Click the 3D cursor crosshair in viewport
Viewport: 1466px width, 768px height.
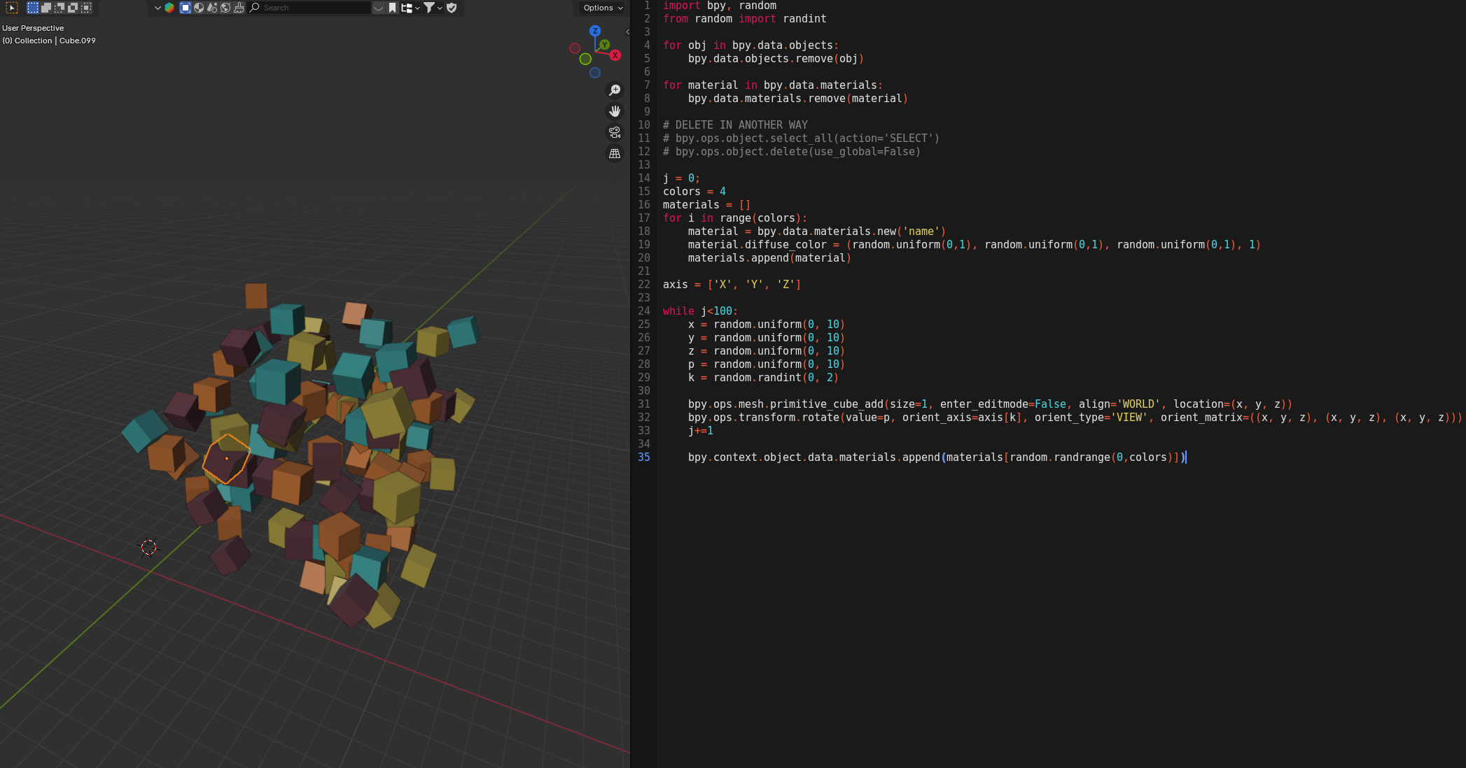pyautogui.click(x=148, y=547)
